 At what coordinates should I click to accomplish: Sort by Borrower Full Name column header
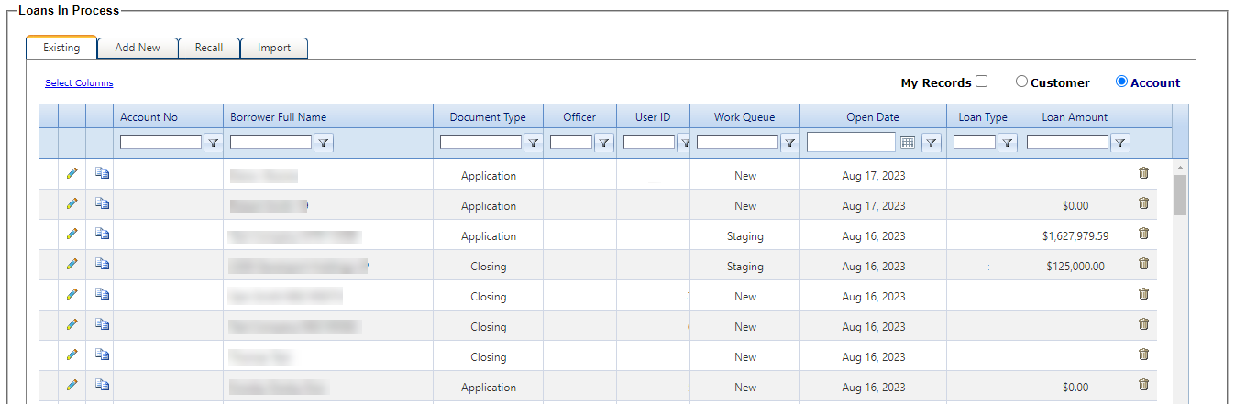pyautogui.click(x=279, y=117)
